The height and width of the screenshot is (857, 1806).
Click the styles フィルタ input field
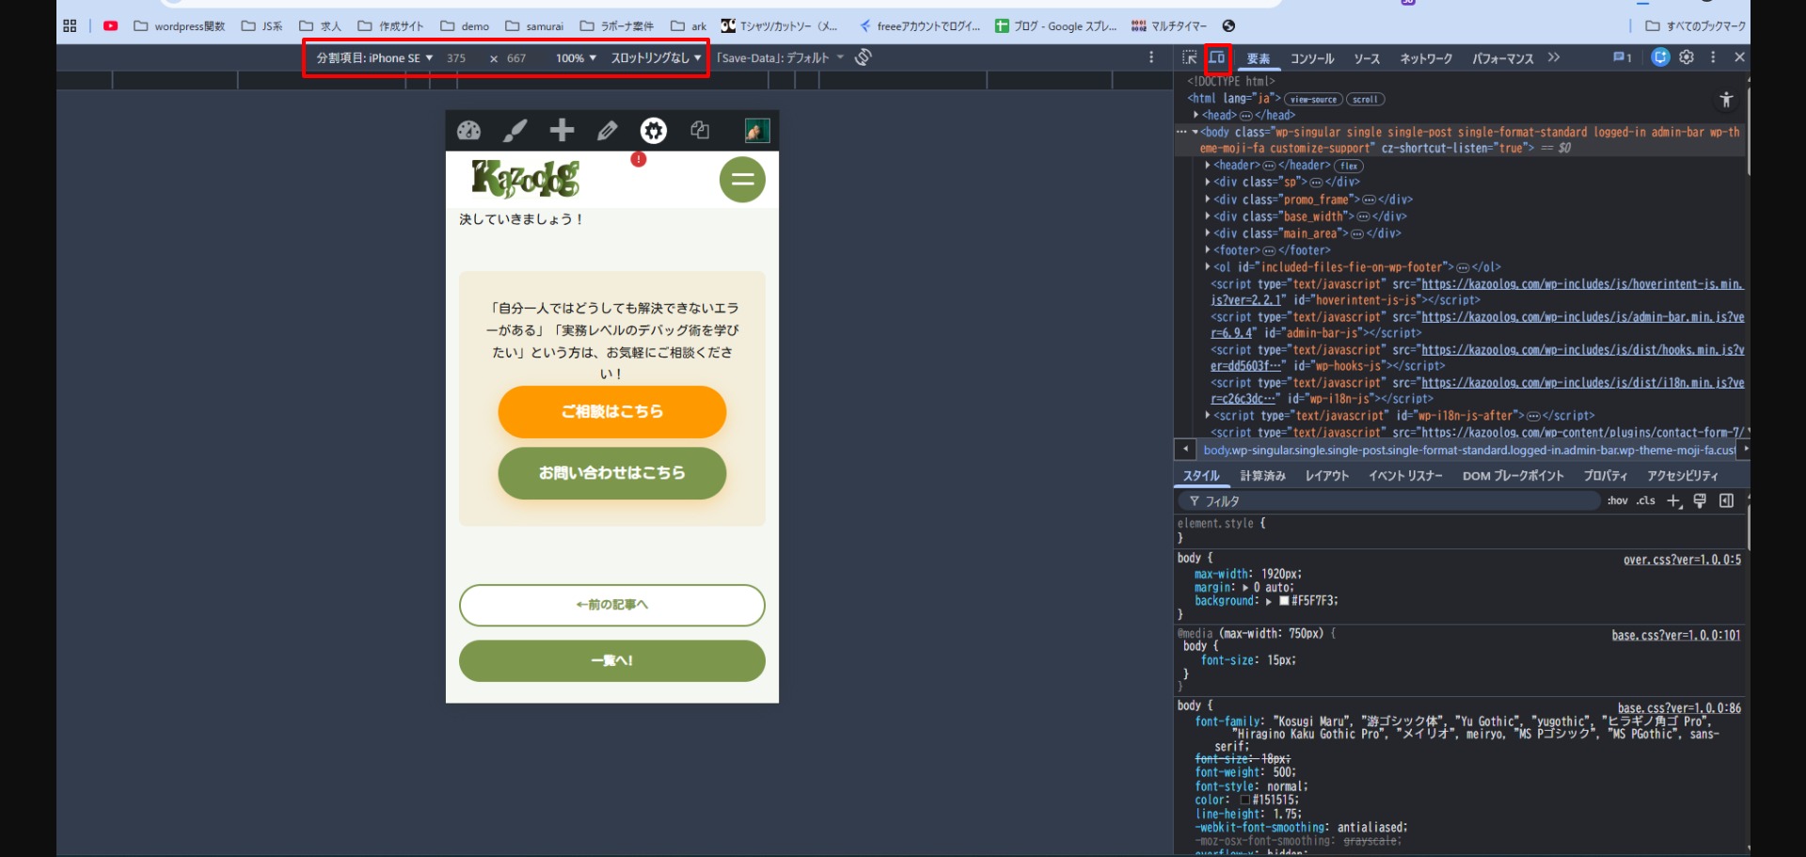[1392, 501]
